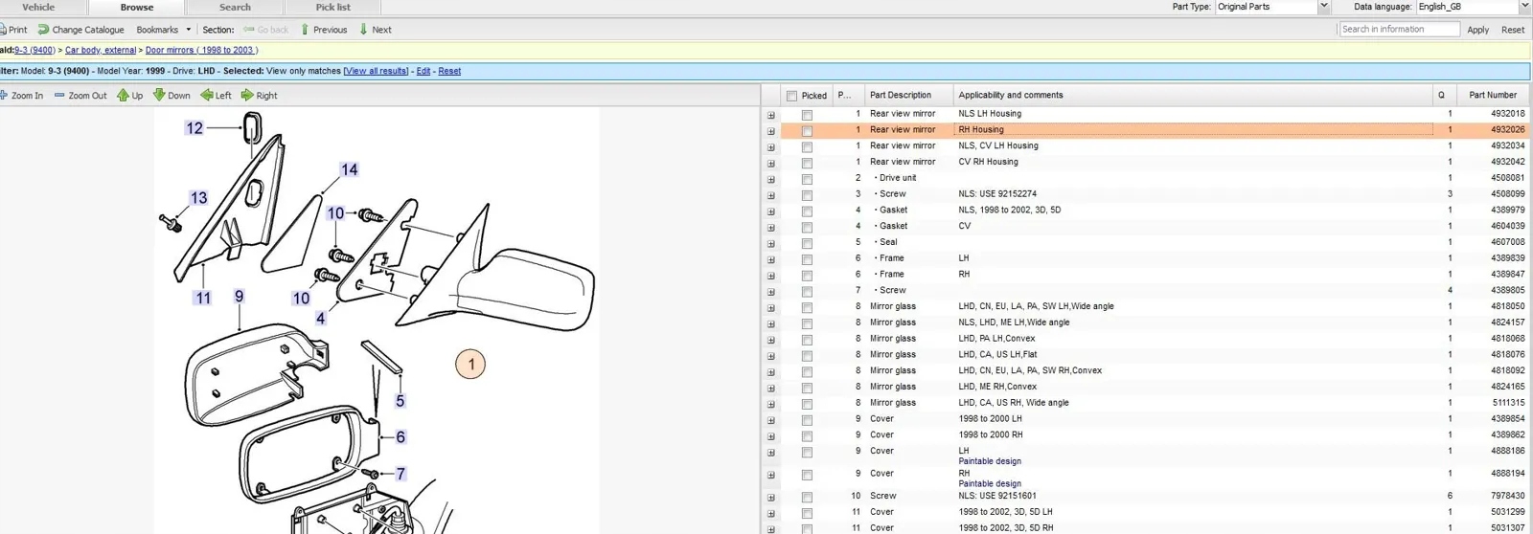The image size is (1533, 534).
Task: Check the box for Screw 7978430
Action: (807, 498)
